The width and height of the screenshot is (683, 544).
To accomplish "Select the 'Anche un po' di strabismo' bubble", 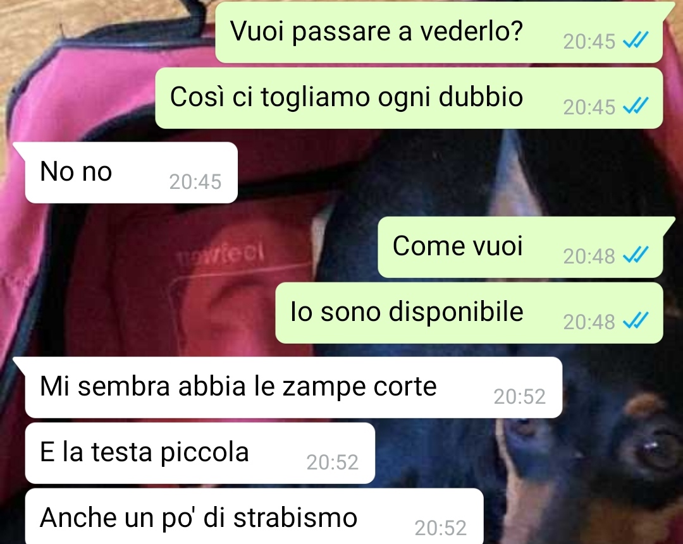I will 254,516.
